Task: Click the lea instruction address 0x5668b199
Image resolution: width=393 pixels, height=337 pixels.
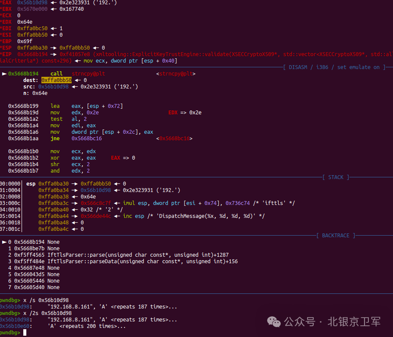Action: click(x=23, y=106)
